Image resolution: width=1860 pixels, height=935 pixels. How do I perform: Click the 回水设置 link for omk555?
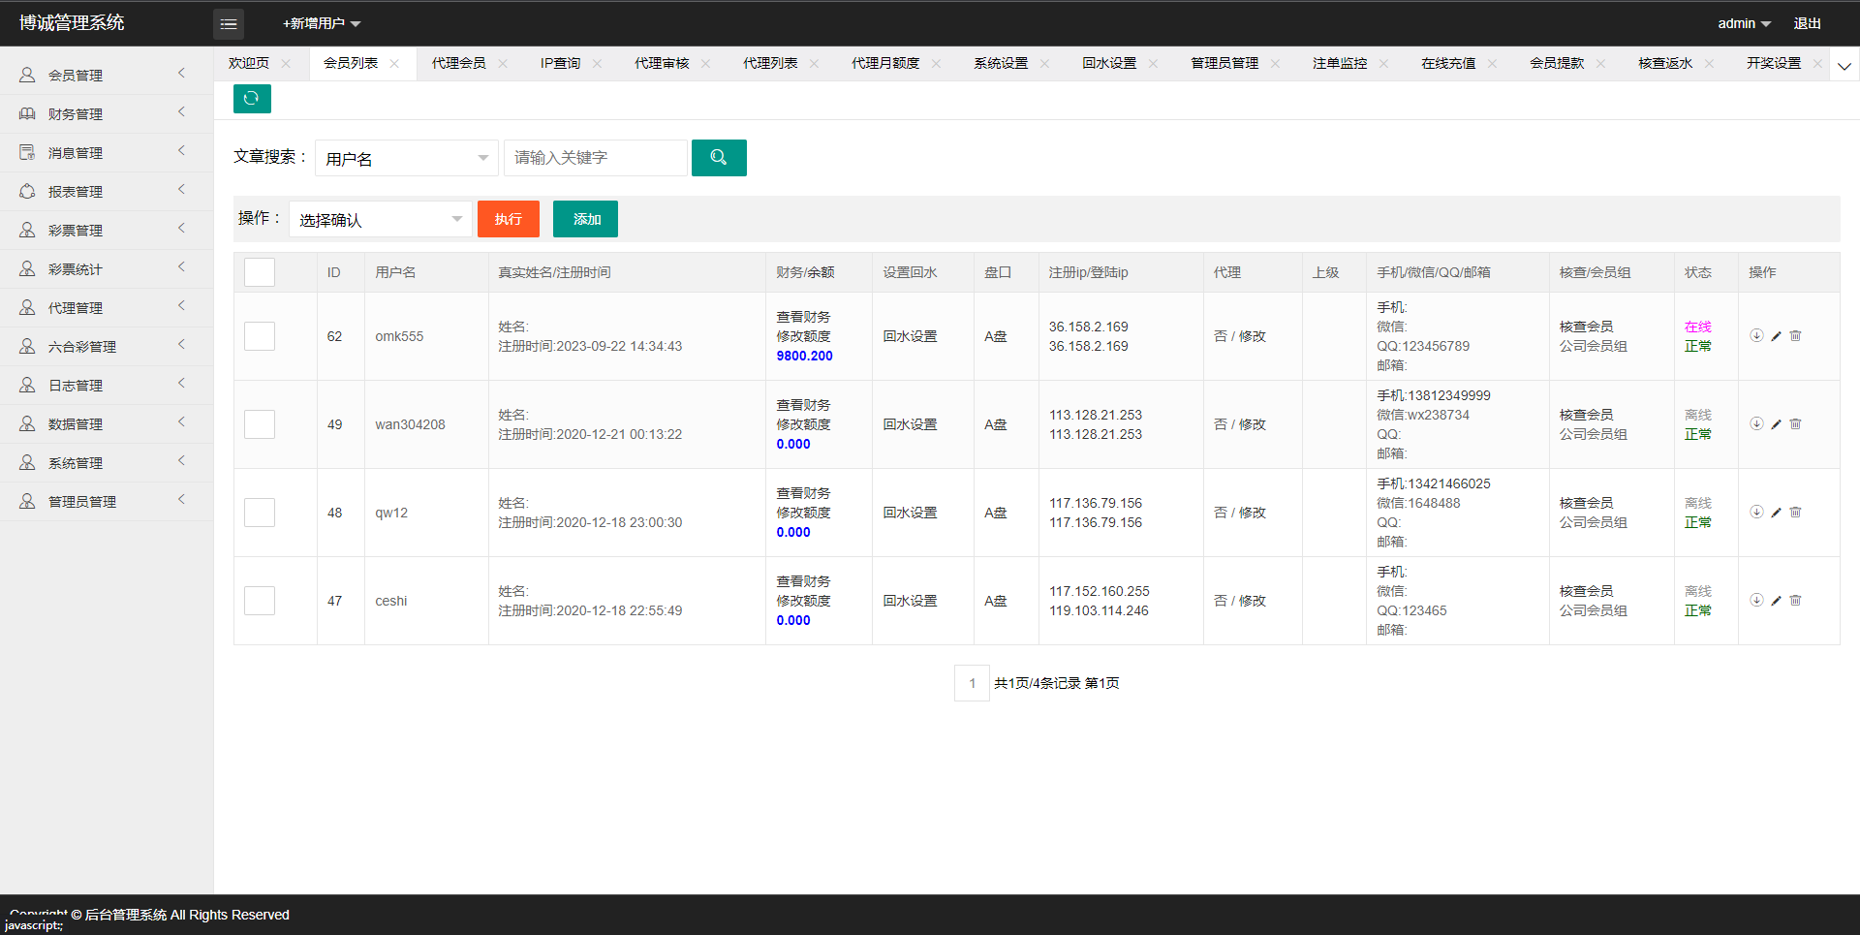pos(910,336)
